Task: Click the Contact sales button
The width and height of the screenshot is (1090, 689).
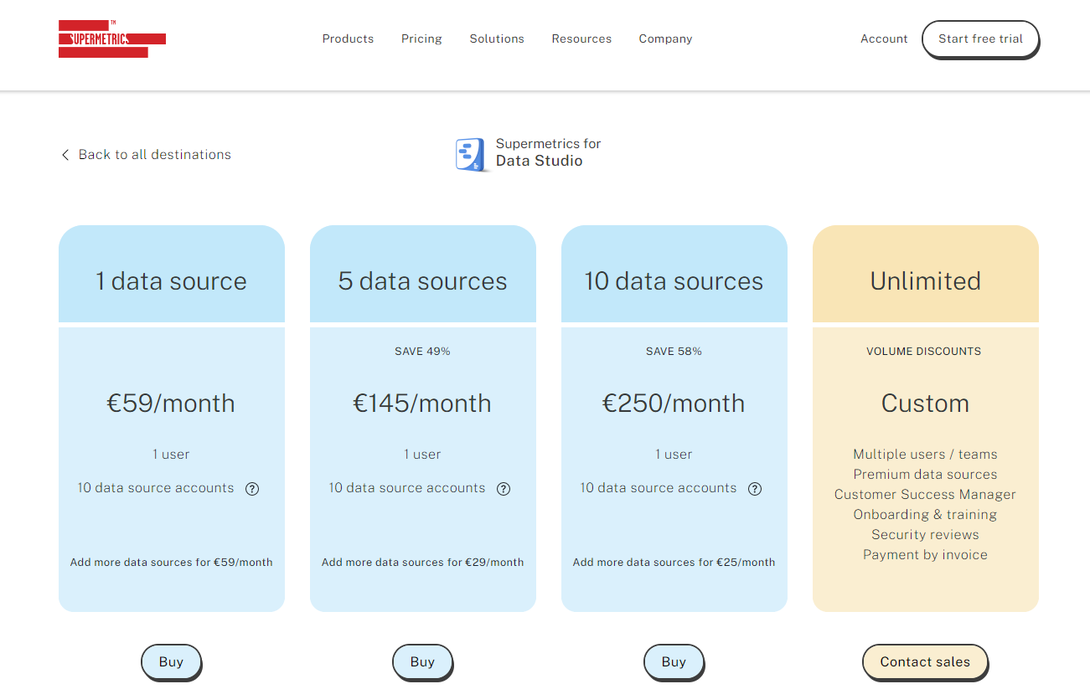Action: [925, 661]
